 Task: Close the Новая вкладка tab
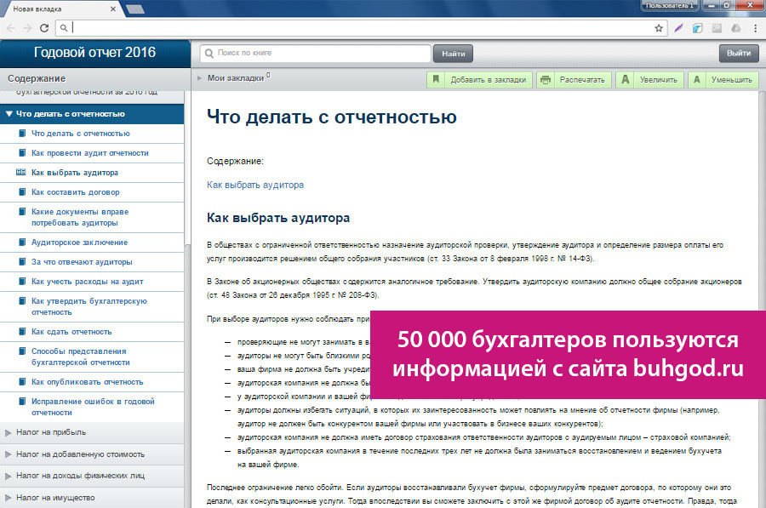113,9
